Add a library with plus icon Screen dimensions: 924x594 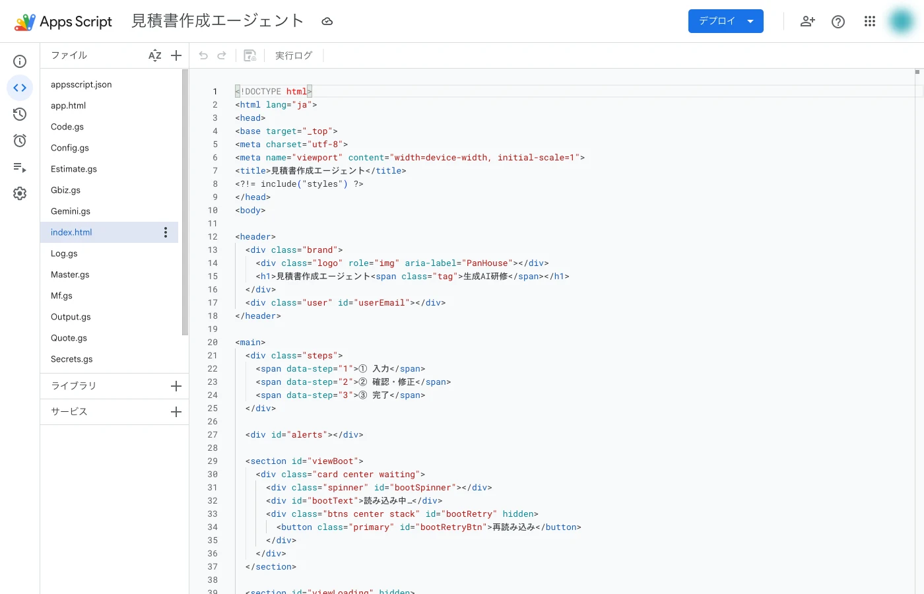coord(176,386)
